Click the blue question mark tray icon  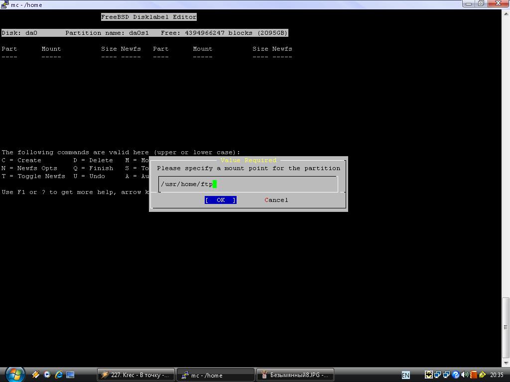455,375
